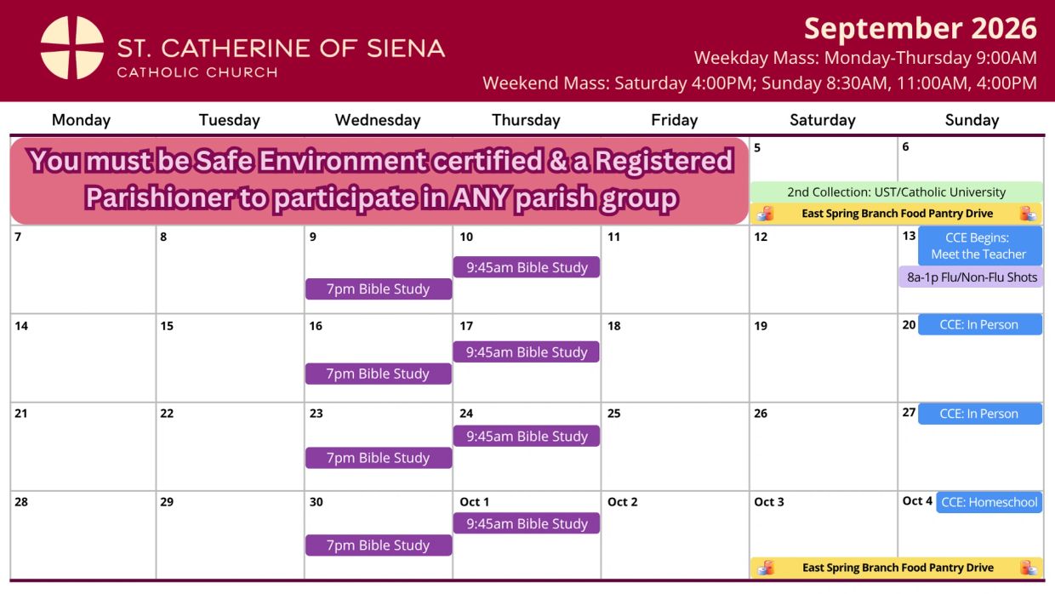This screenshot has width=1055, height=594.
Task: Click the St. Catherine cross logo
Action: pos(72,49)
